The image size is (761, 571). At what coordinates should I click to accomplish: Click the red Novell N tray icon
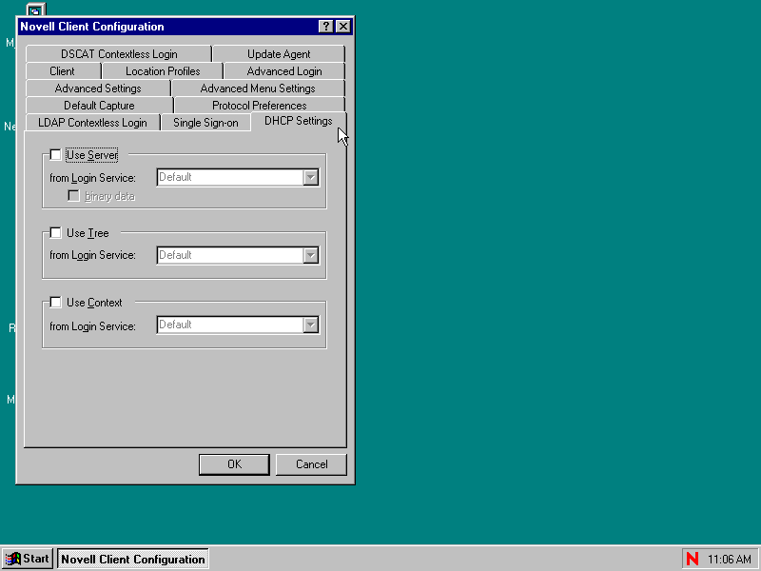click(x=693, y=559)
